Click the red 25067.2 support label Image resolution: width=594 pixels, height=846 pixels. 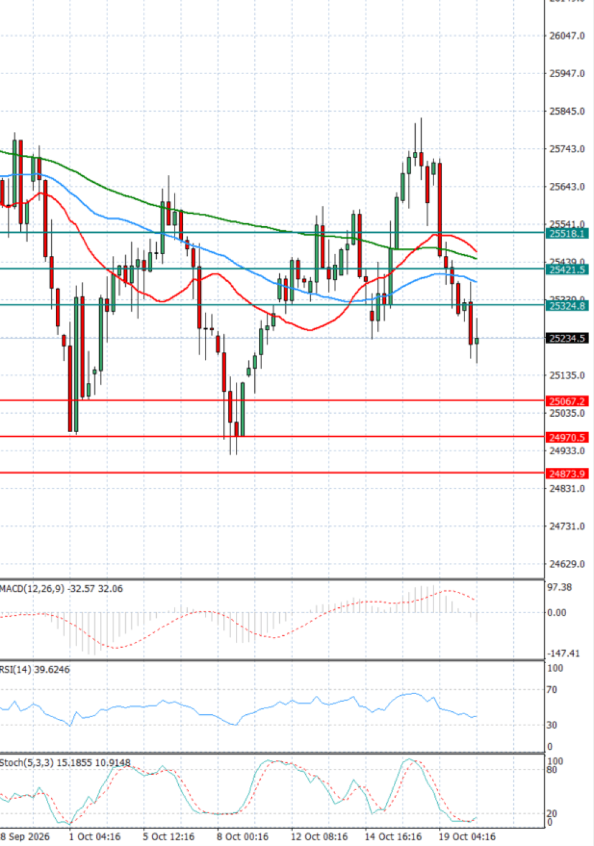[567, 401]
